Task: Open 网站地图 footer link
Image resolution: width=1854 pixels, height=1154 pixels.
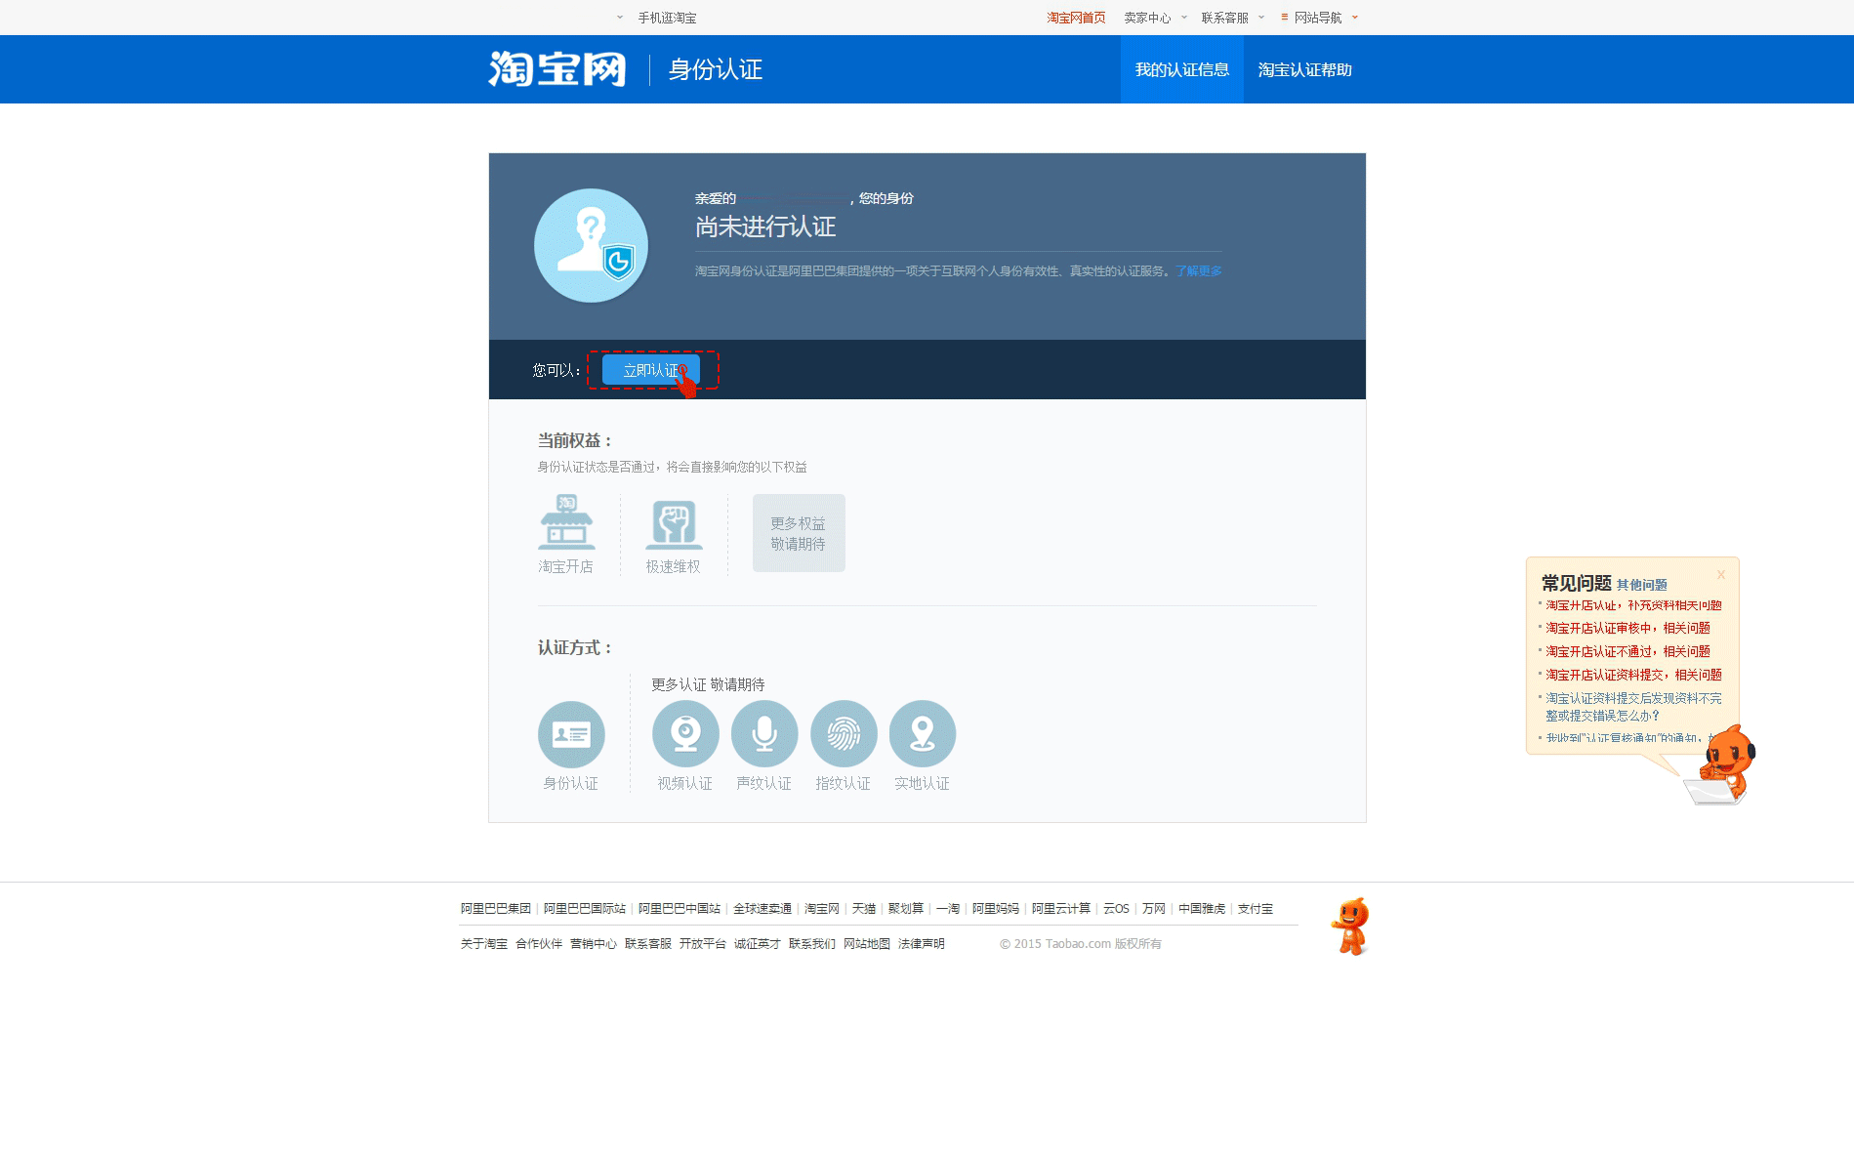Action: tap(867, 943)
